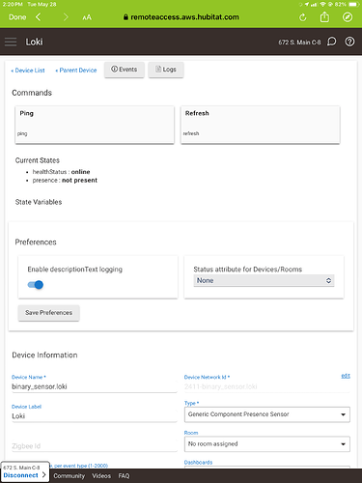Tap Done in the browser bar
Image resolution: width=362 pixels, height=483 pixels.
pyautogui.click(x=17, y=17)
